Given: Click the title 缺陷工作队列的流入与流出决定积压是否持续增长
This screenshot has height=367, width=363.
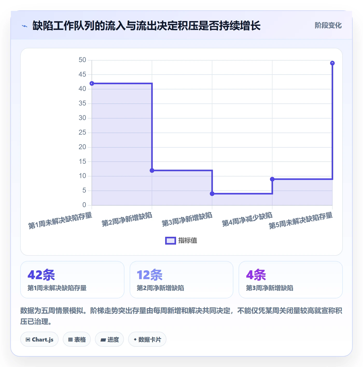Looking at the screenshot, I should (x=146, y=26).
